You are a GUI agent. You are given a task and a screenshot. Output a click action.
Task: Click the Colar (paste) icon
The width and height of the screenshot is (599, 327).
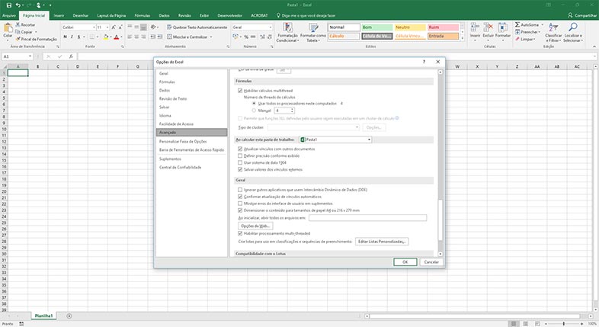8,28
